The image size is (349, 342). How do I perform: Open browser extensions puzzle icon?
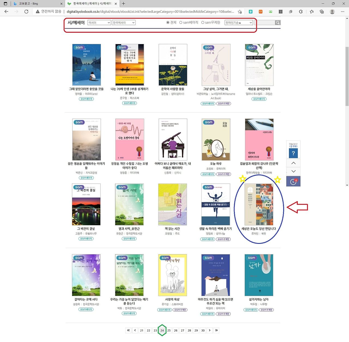point(301,11)
